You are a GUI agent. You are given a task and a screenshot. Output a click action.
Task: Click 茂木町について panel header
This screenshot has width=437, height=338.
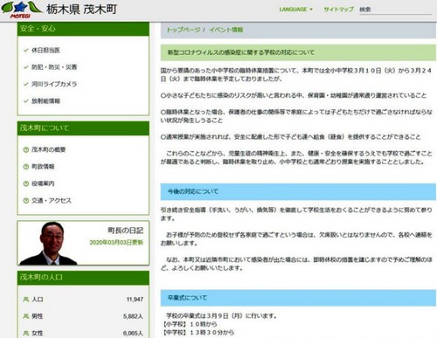click(x=83, y=128)
